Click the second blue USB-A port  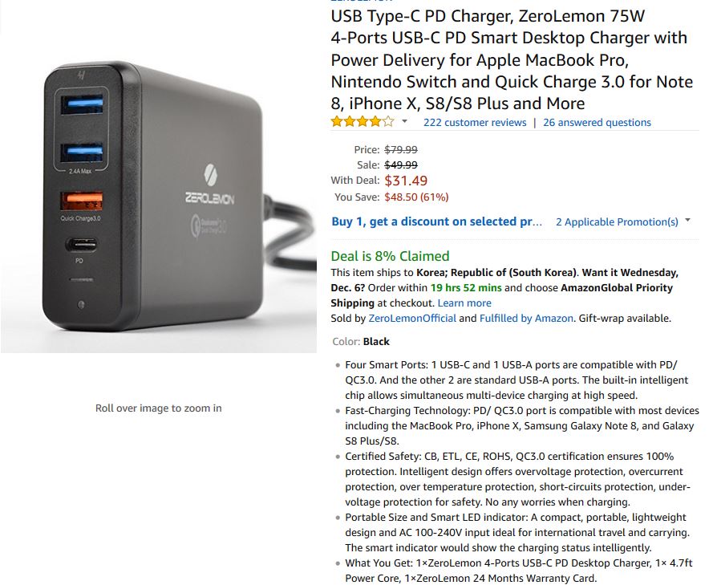point(82,152)
